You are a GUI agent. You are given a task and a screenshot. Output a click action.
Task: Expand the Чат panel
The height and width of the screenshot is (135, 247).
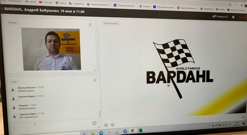(x=95, y=80)
